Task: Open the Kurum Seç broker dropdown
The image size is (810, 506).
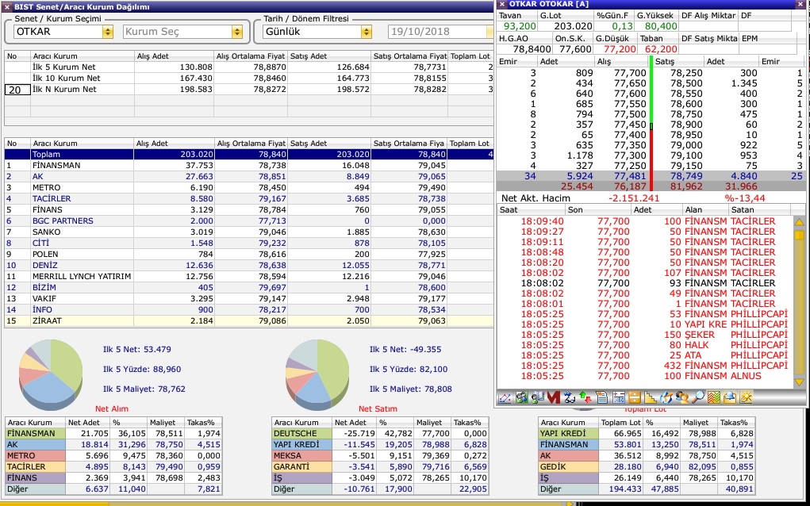Action: (236, 32)
